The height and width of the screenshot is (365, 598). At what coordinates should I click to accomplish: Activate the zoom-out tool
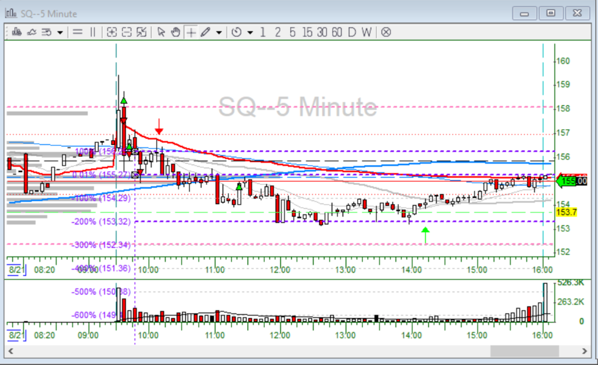click(x=126, y=32)
